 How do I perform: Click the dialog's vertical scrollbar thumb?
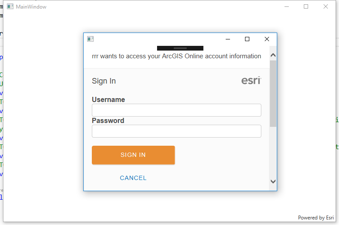tap(273, 93)
